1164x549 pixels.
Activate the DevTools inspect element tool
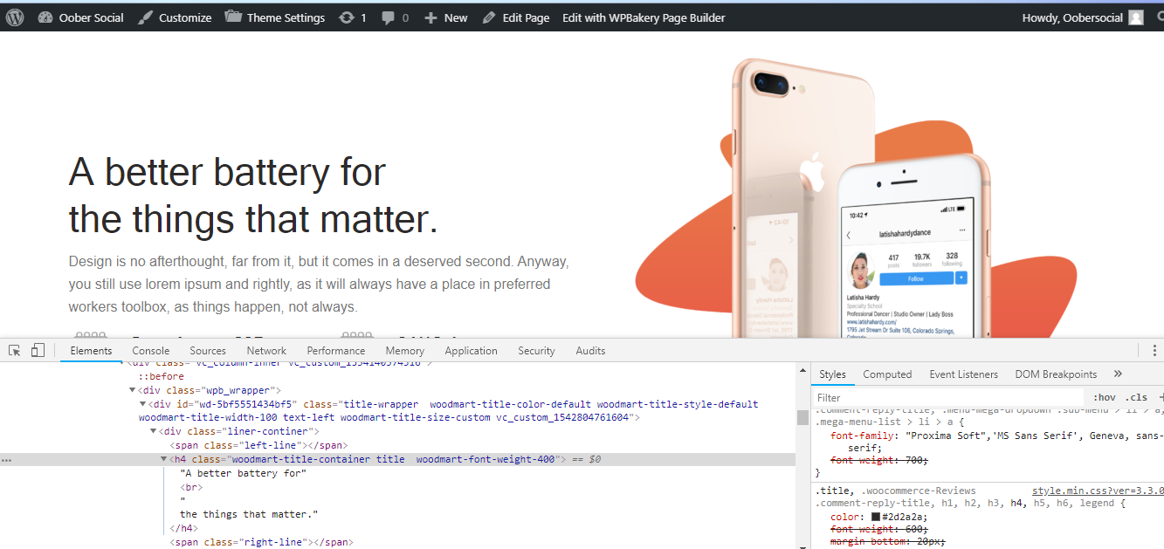[x=15, y=351]
